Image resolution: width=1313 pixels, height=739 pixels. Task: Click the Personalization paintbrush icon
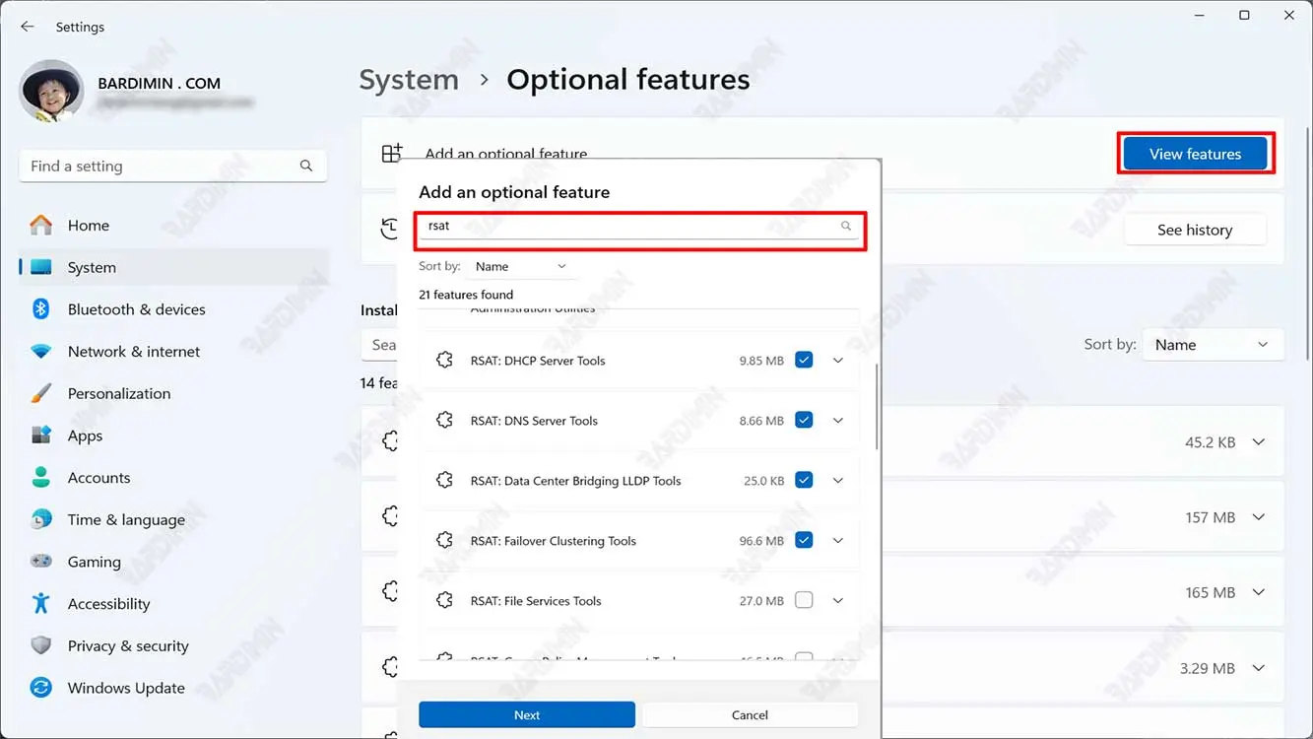(x=40, y=393)
